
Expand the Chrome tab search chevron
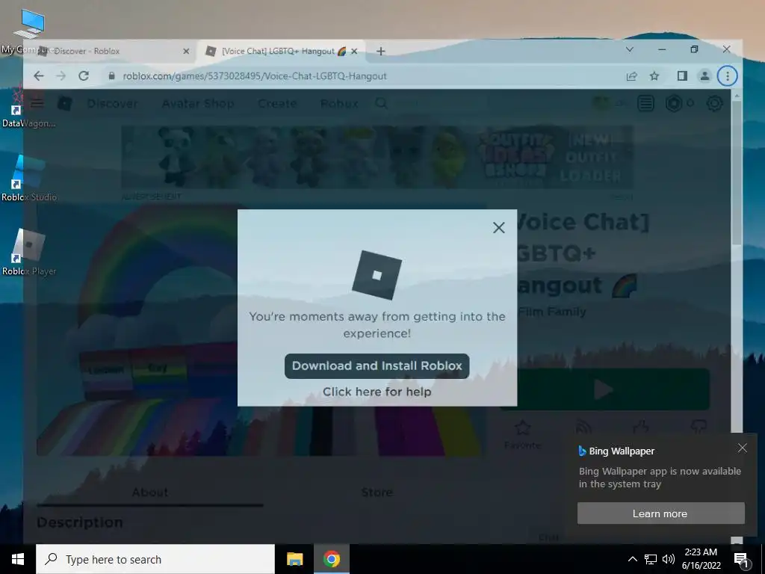(x=629, y=49)
